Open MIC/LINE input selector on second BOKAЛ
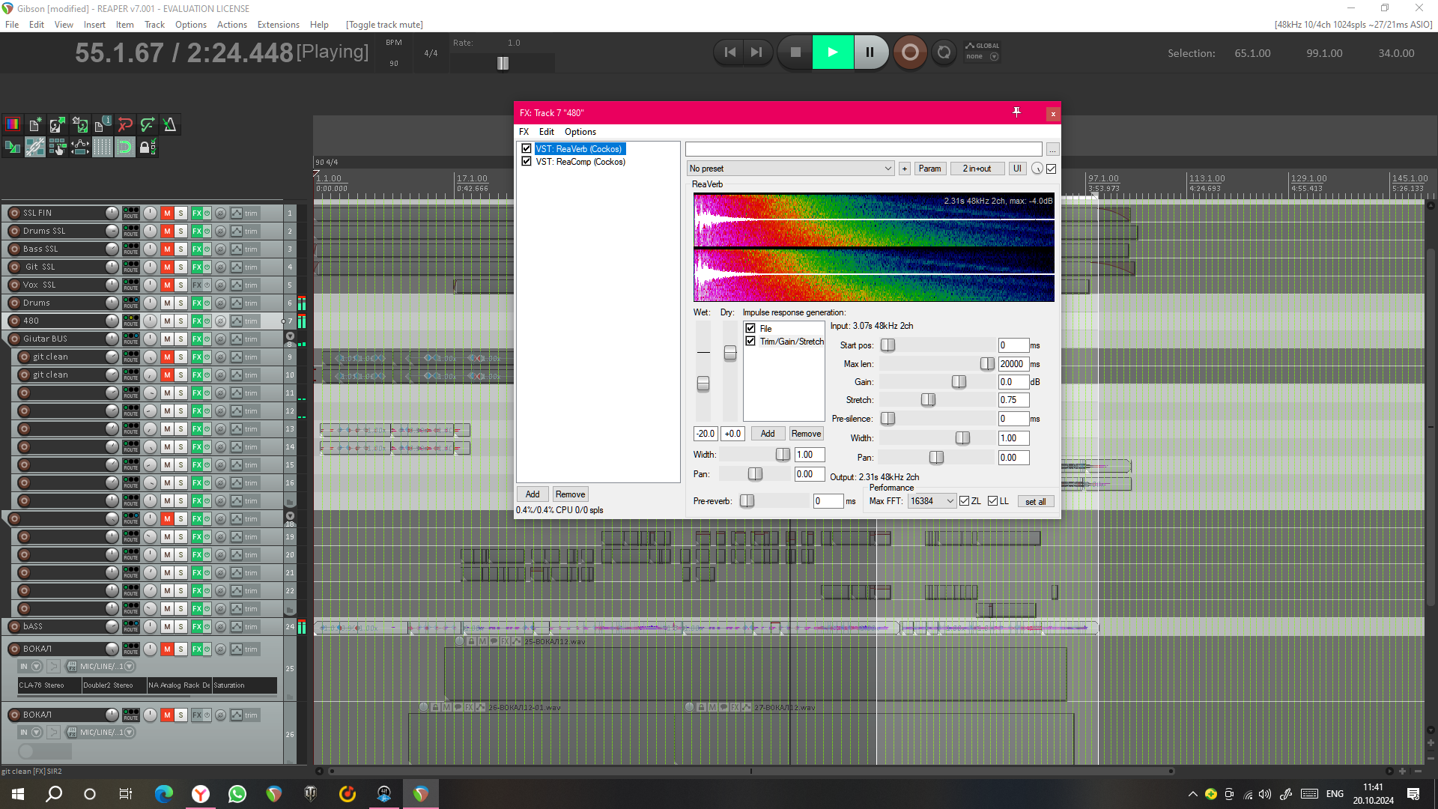 pyautogui.click(x=101, y=733)
